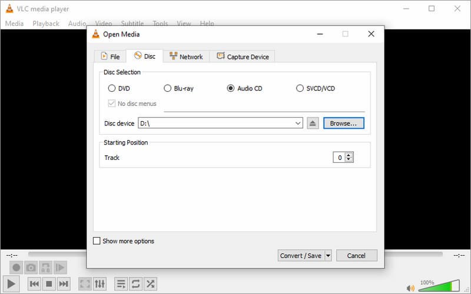
Task: Switch to the Network tab
Action: (186, 56)
